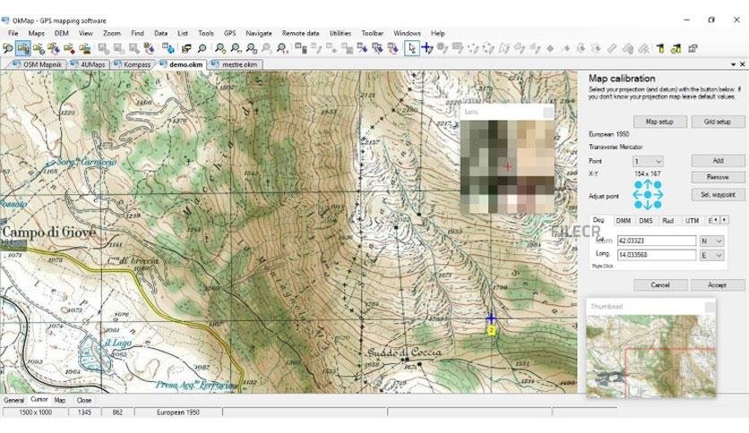Click the plain magnifier icon before zoom group
This screenshot has height=433, width=749.
[202, 48]
